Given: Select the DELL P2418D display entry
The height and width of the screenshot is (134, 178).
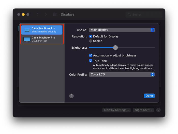Looking at the screenshot, I should (42, 39).
